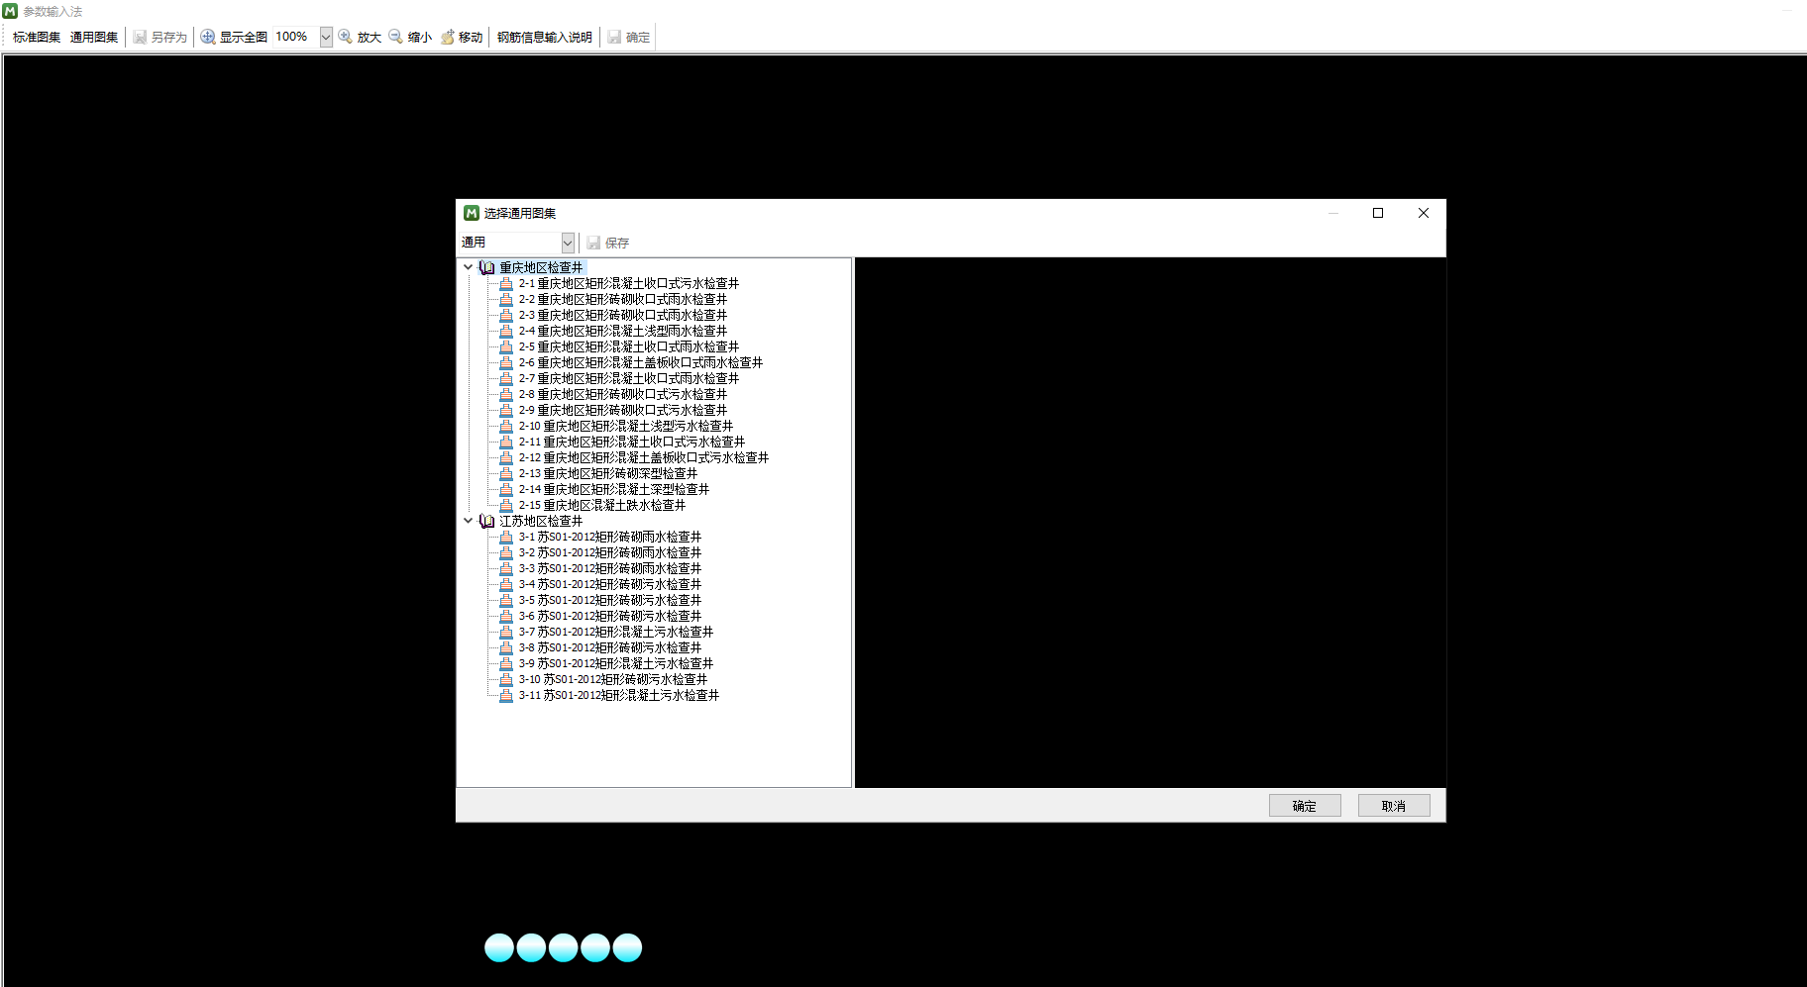The width and height of the screenshot is (1807, 987).
Task: Open 钢筋信息输入说明
Action: [545, 38]
